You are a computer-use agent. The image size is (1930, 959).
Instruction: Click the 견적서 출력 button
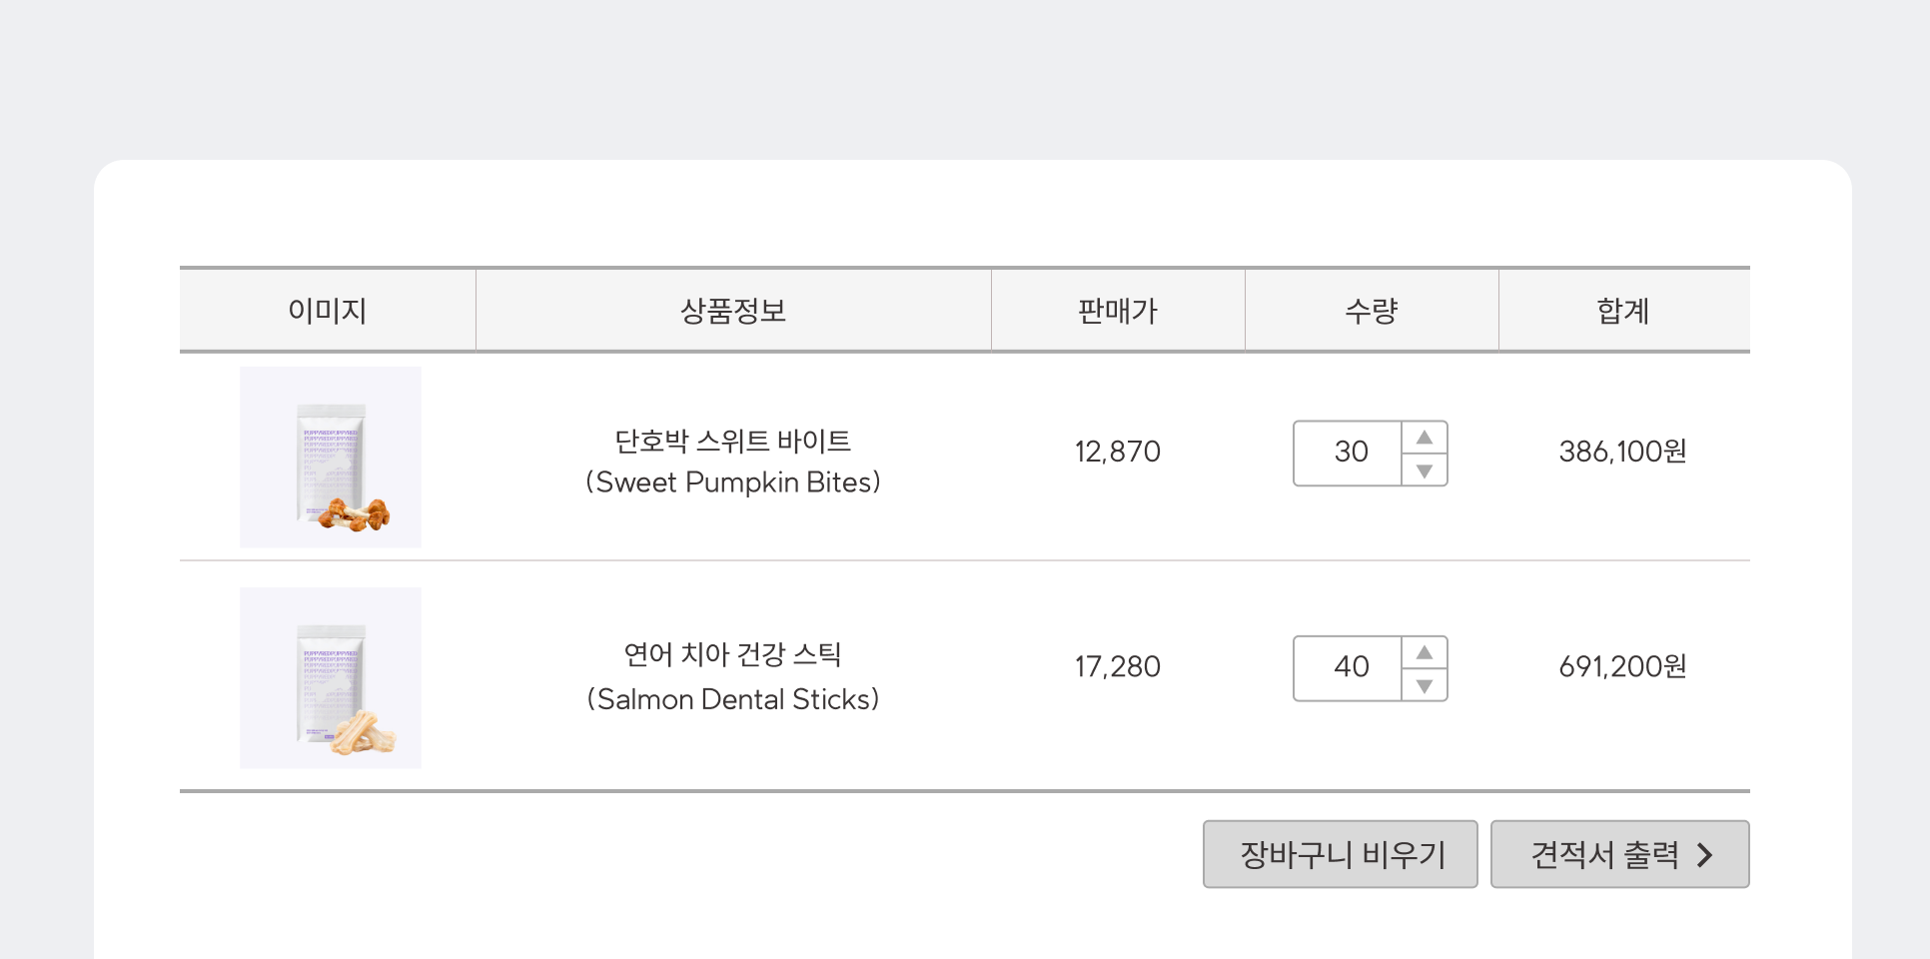(x=1620, y=854)
